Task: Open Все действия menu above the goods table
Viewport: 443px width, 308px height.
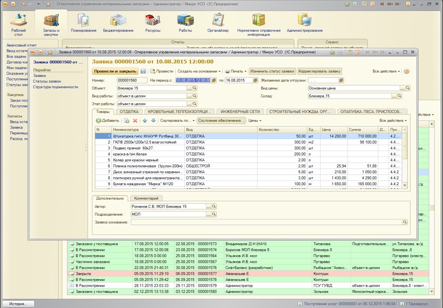Action: tap(393, 121)
